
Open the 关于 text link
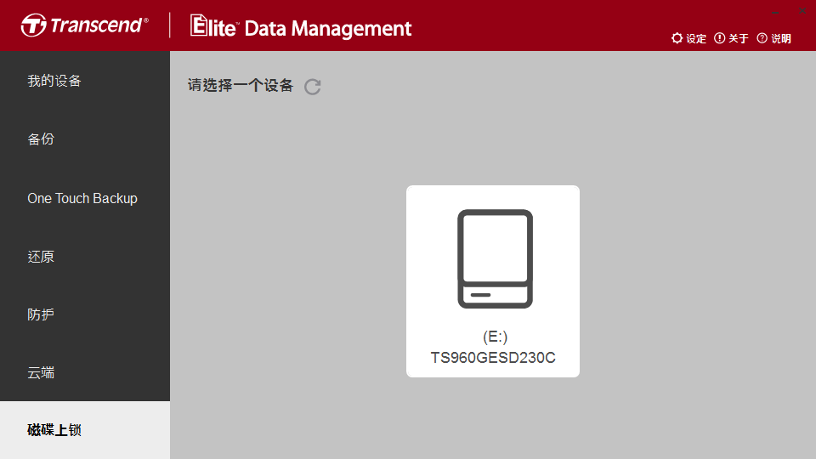(739, 38)
